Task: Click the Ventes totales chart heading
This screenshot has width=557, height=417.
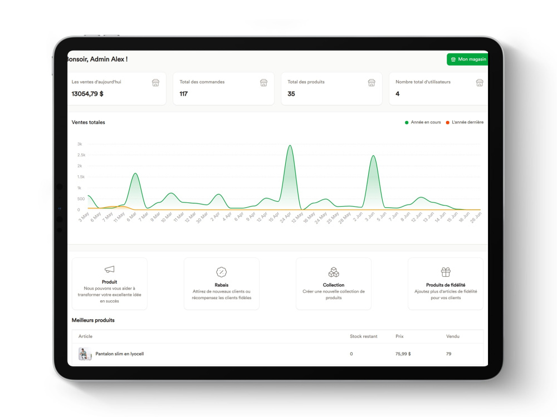Action: (x=89, y=122)
